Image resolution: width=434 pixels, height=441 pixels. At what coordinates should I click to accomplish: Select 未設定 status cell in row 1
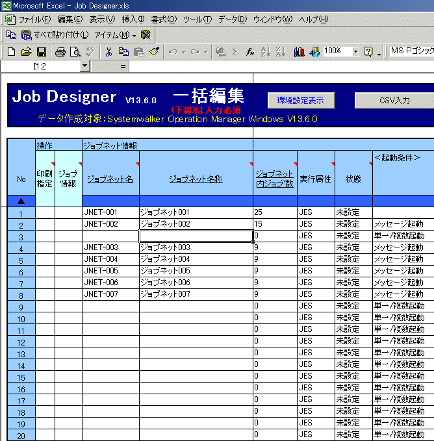point(353,212)
